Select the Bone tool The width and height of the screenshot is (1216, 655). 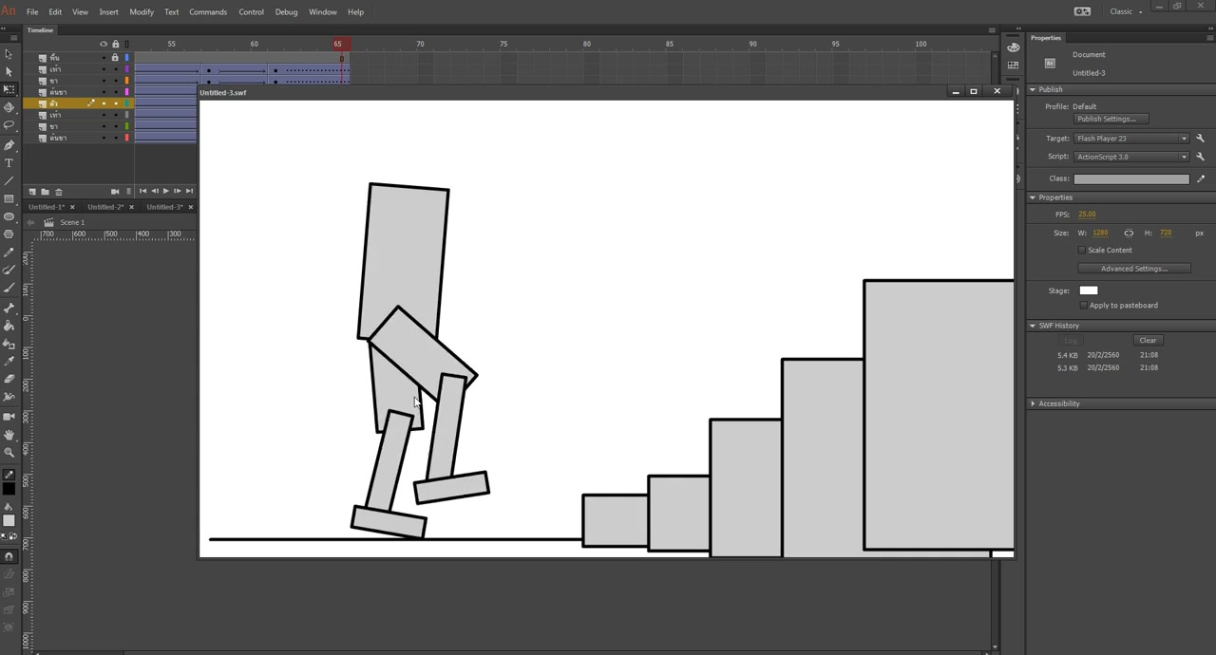(x=9, y=308)
